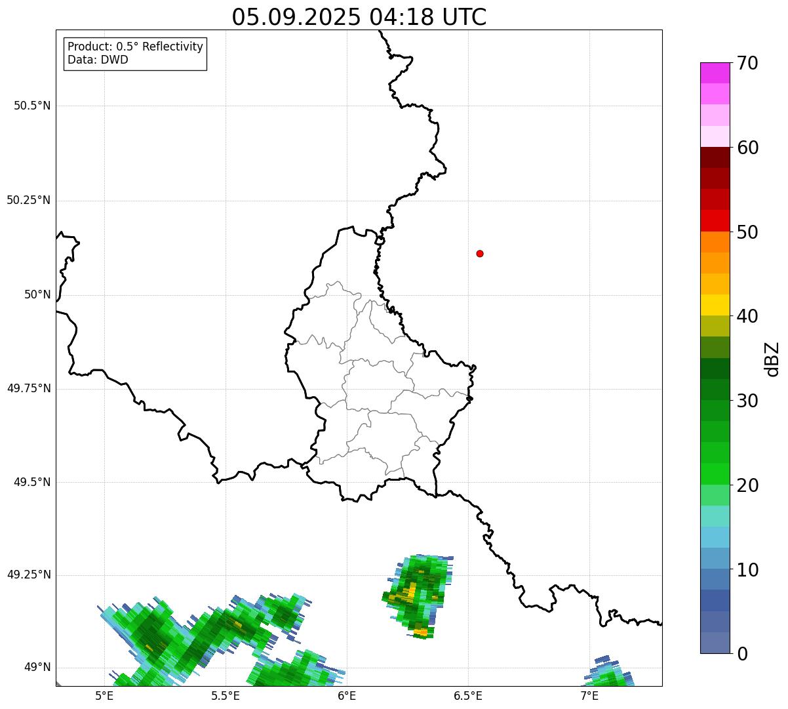Click the 50.25°N latitude label
Screen dimensions: 788x709
click(29, 200)
